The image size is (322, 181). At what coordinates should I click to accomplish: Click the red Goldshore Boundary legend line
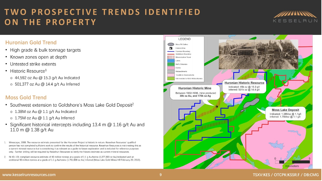point(171,54)
